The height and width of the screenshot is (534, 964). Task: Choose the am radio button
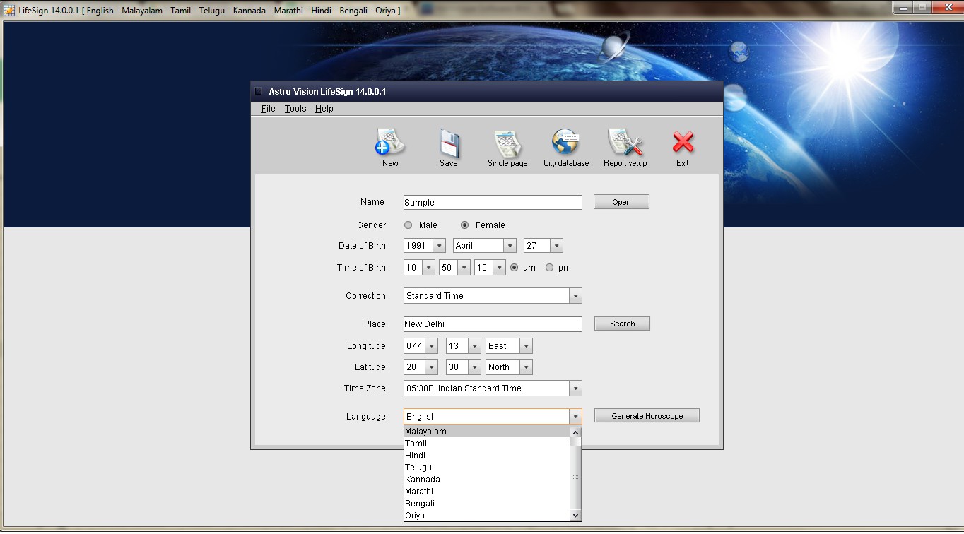[x=514, y=268]
